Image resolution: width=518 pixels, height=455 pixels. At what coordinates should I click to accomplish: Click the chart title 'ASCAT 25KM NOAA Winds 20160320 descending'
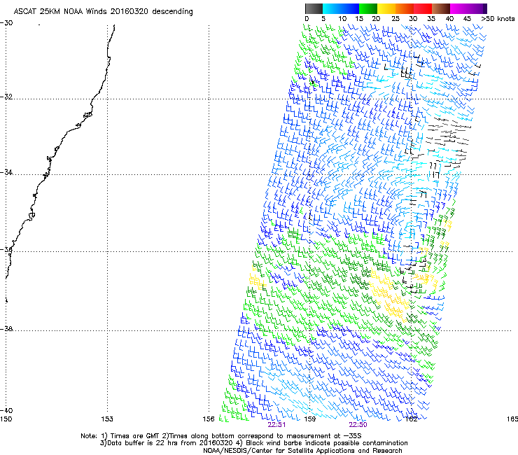pos(103,12)
